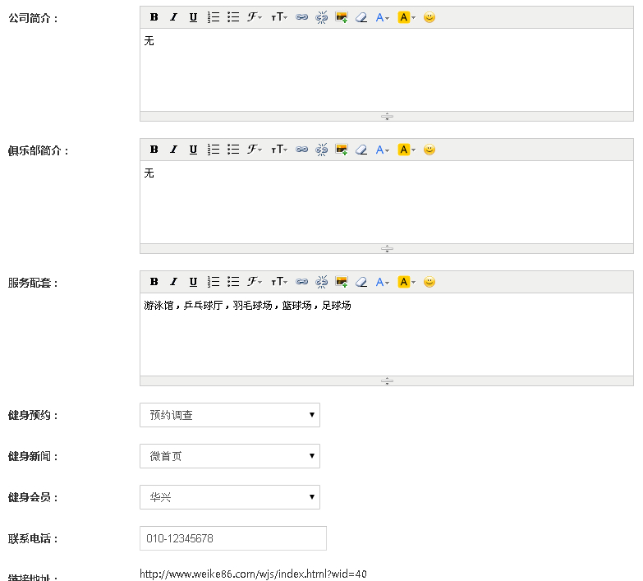
Task: Clear formatting with eraser in 服务配套 editor
Action: coord(361,282)
